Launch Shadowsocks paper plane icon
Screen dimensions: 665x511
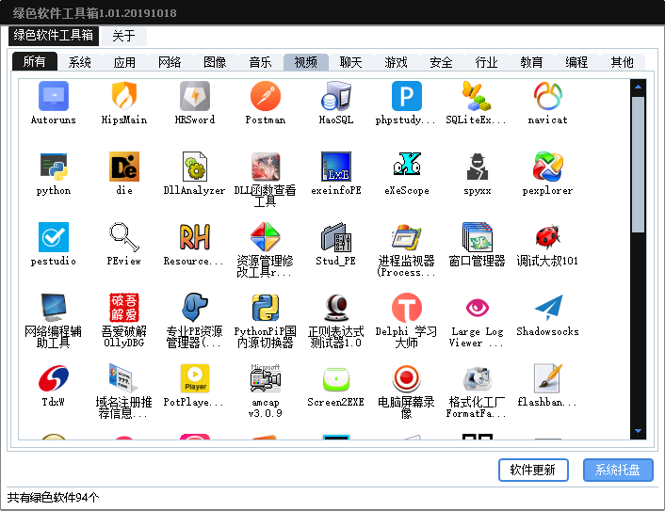[x=548, y=308]
